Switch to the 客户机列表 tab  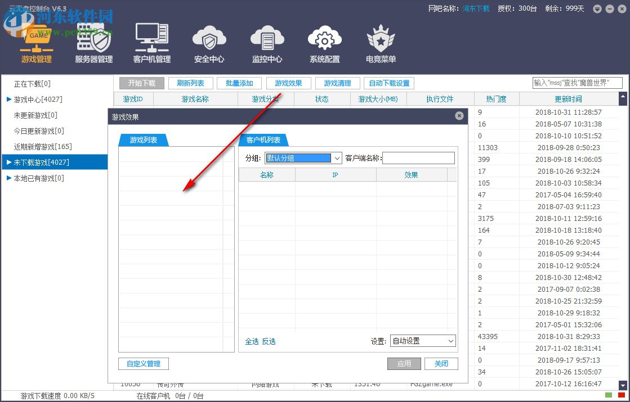pyautogui.click(x=263, y=140)
